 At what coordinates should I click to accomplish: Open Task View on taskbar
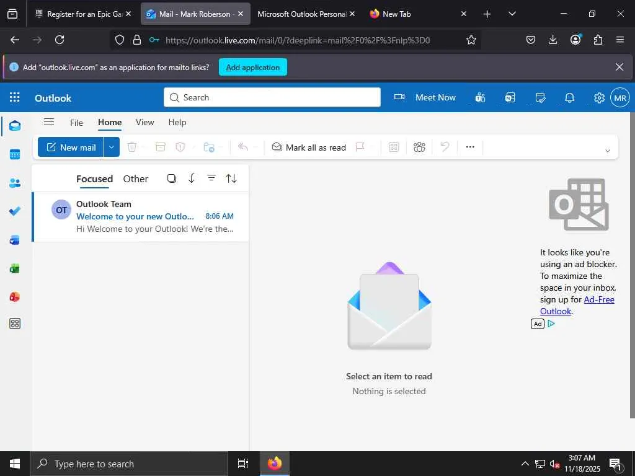(243, 464)
